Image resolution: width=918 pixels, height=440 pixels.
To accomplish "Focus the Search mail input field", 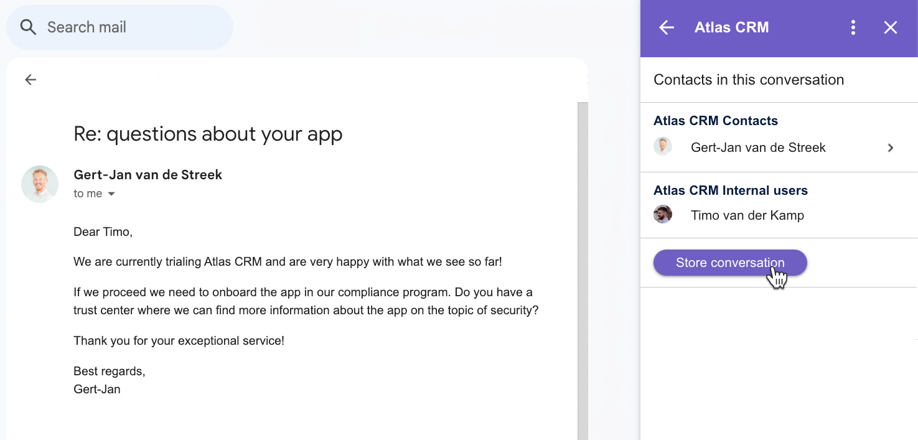I will [x=124, y=27].
